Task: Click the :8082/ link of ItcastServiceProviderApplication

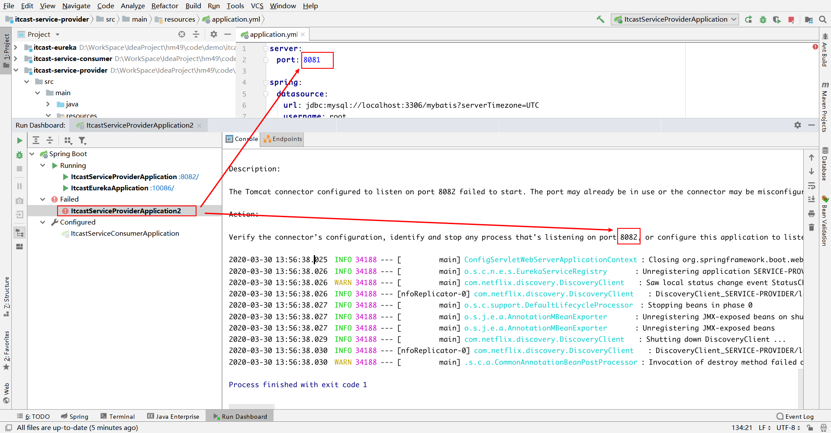Action: (189, 176)
